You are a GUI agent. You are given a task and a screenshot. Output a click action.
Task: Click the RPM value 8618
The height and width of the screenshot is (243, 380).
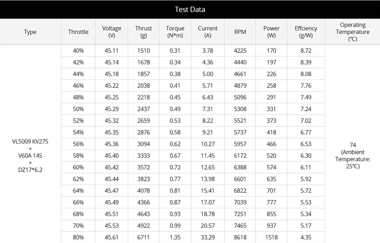(240, 237)
